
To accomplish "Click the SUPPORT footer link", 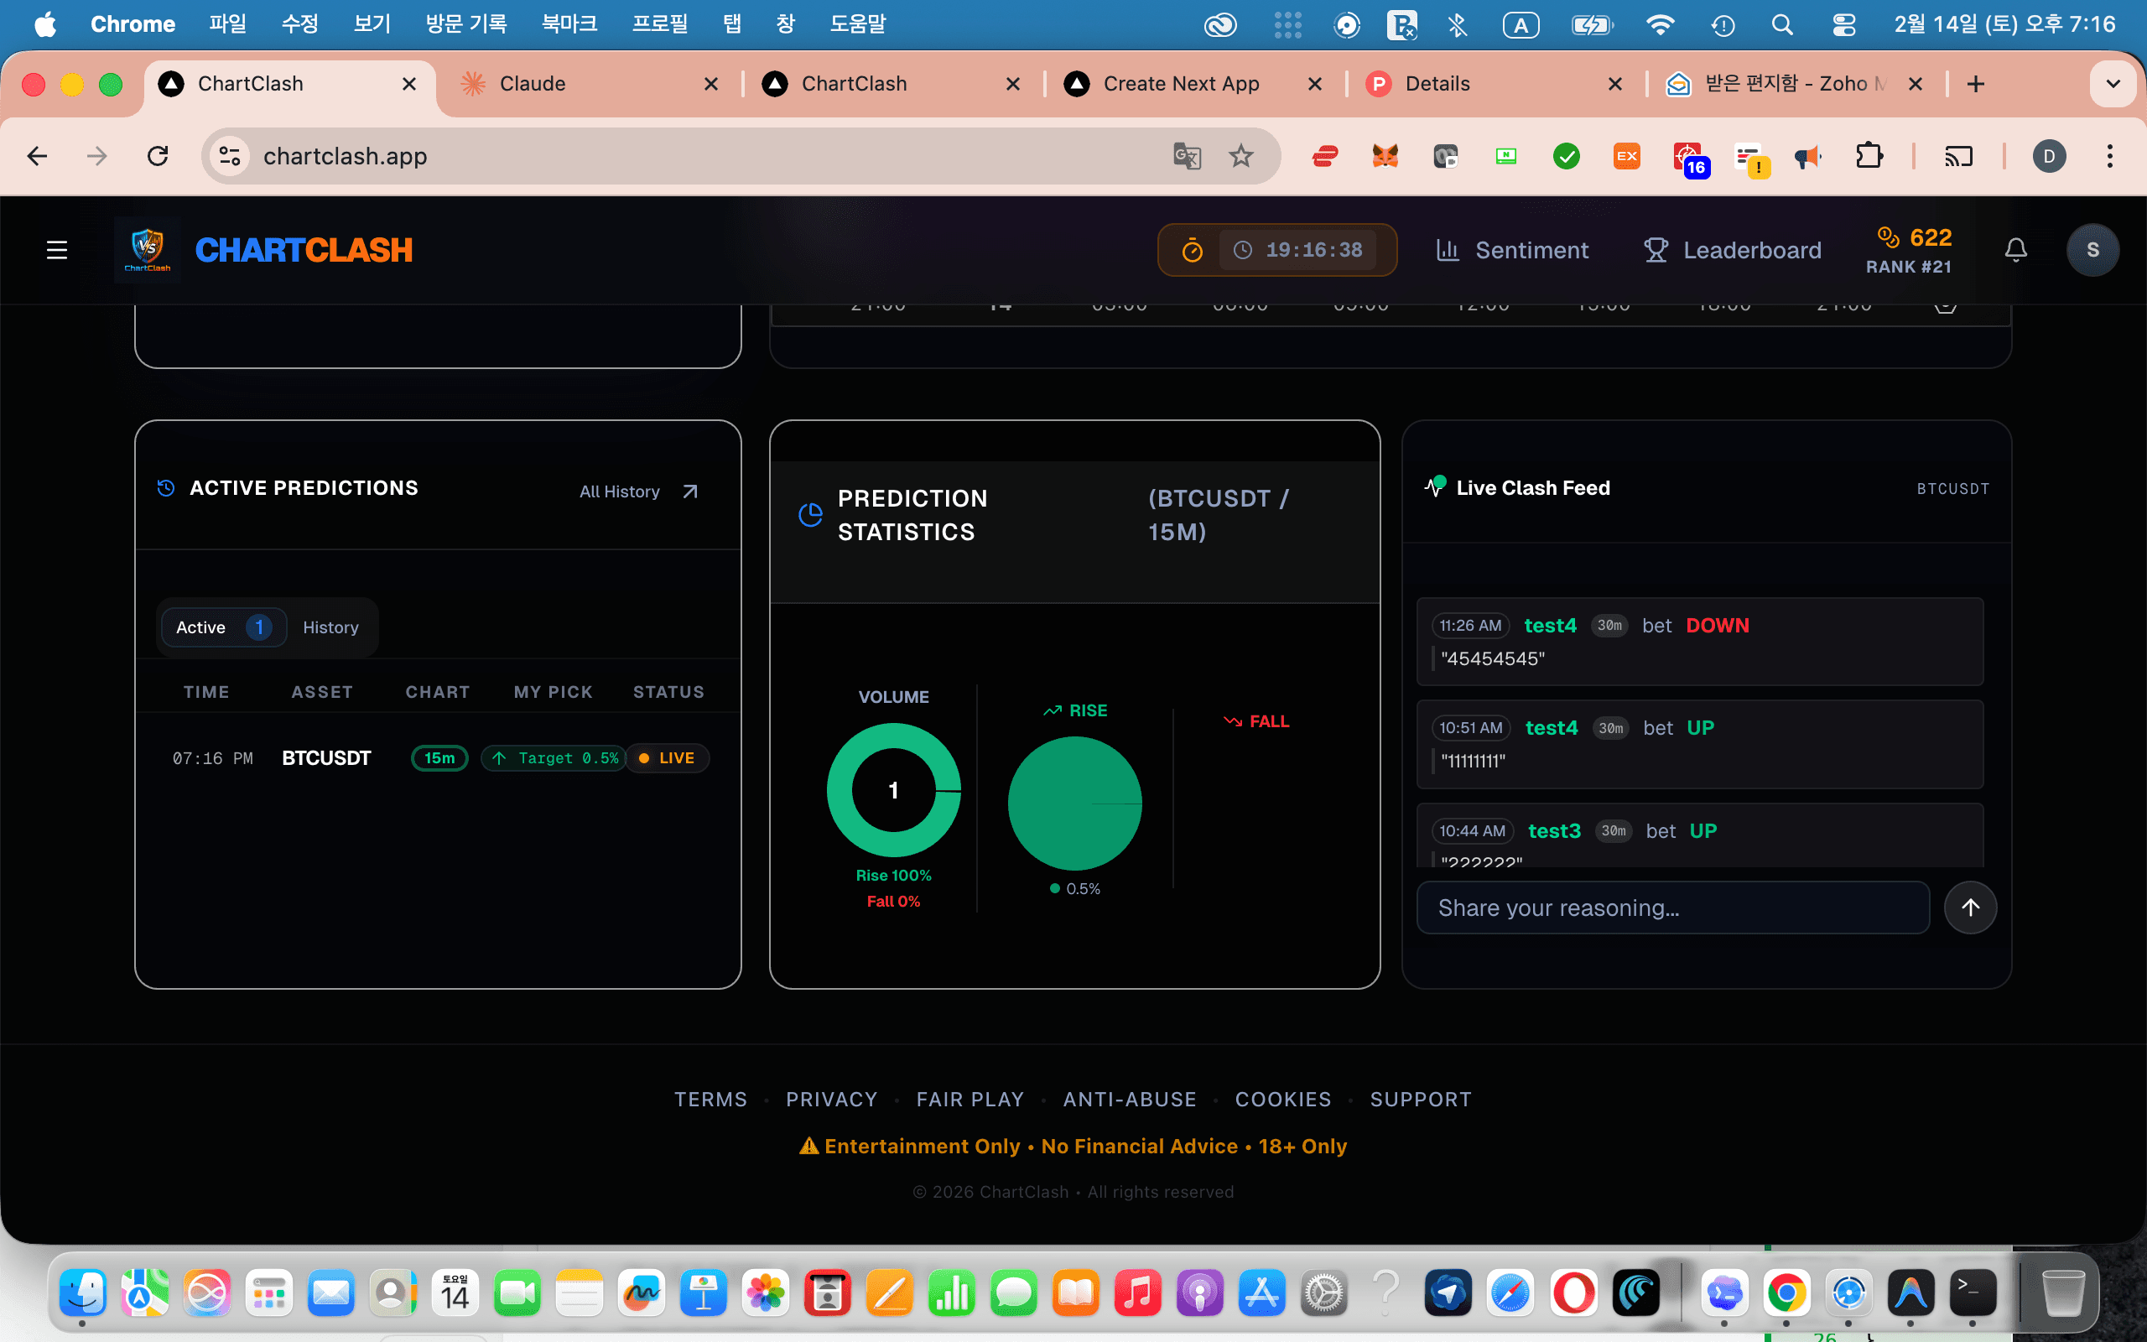I will click(1421, 1099).
